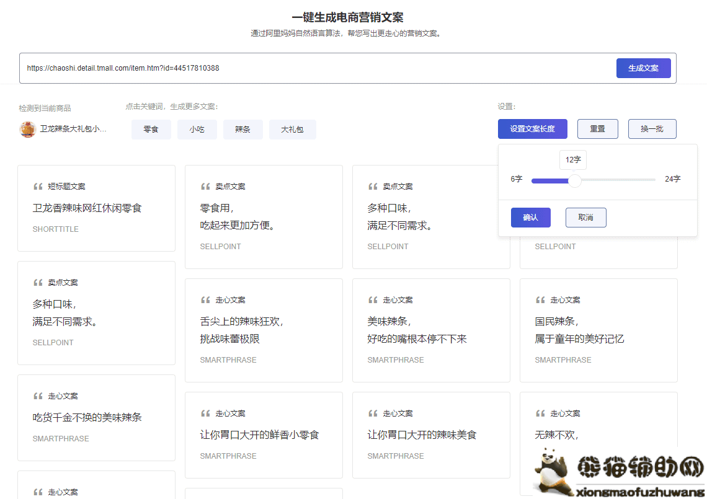Cancel length setting with 取消 button
707x499 pixels.
coord(585,218)
